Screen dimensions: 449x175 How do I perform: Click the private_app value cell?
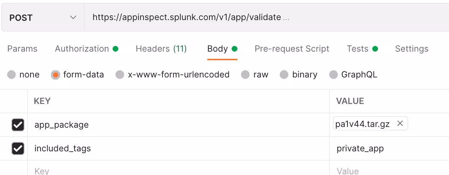point(360,148)
